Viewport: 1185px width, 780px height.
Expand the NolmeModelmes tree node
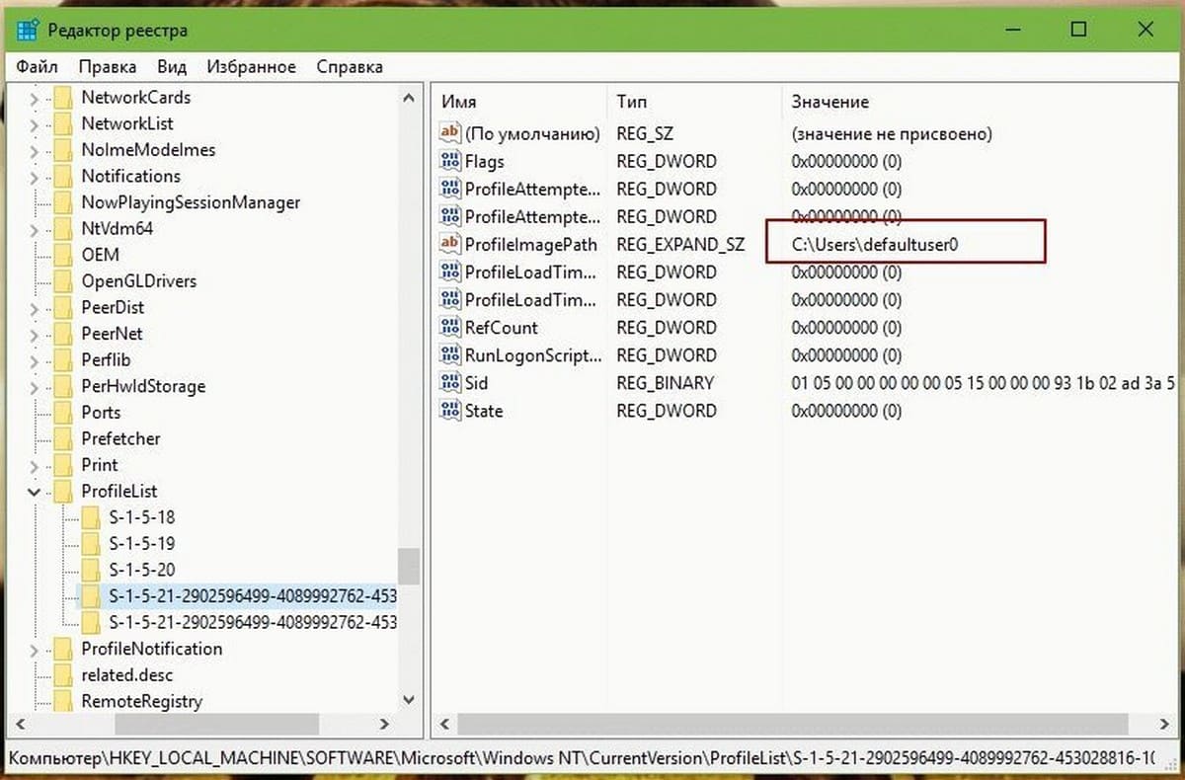coord(36,150)
